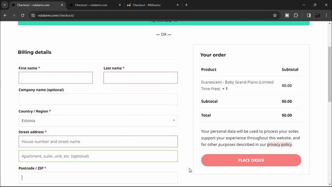Open a new browser tab
Image resolution: width=332 pixels, height=187 pixels.
(186, 5)
